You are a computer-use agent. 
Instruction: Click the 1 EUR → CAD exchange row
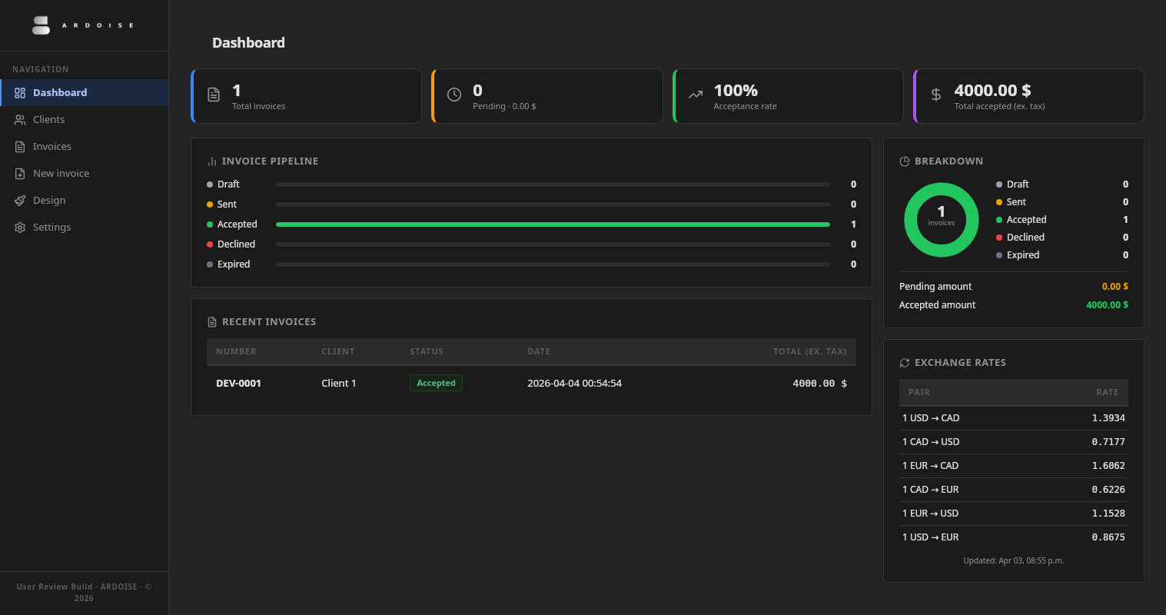pos(1014,466)
